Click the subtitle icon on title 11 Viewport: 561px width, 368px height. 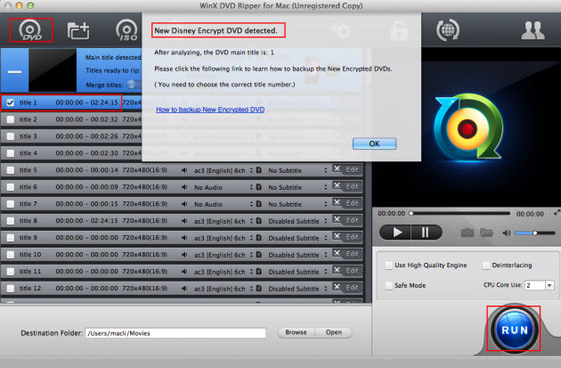(259, 272)
